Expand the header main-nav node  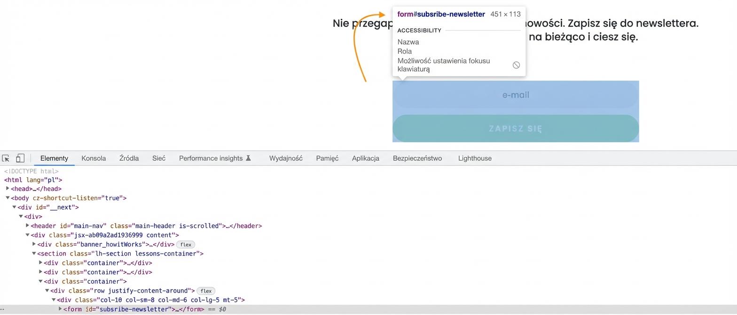tap(27, 225)
